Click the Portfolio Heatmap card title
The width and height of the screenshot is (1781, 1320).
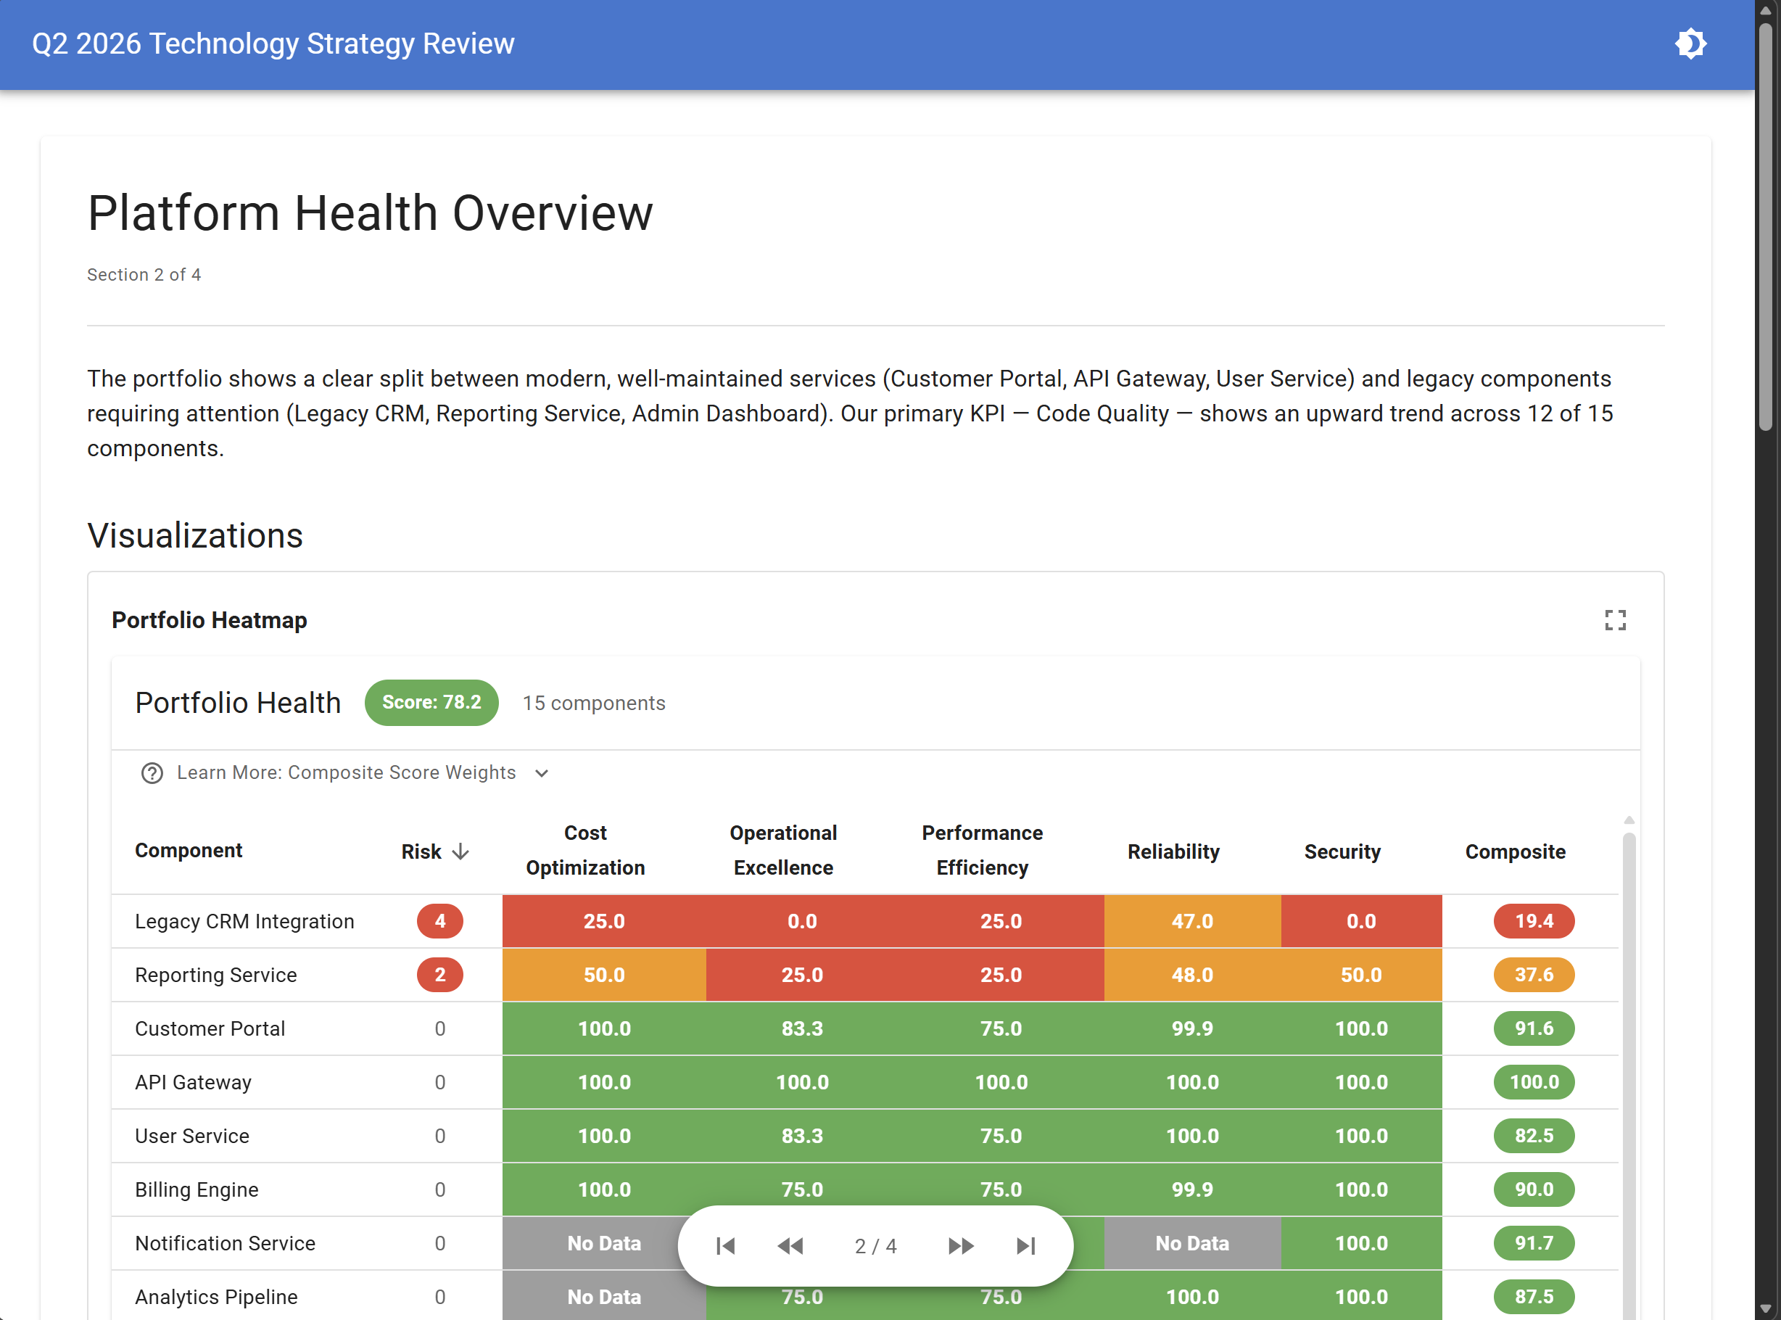coord(210,620)
